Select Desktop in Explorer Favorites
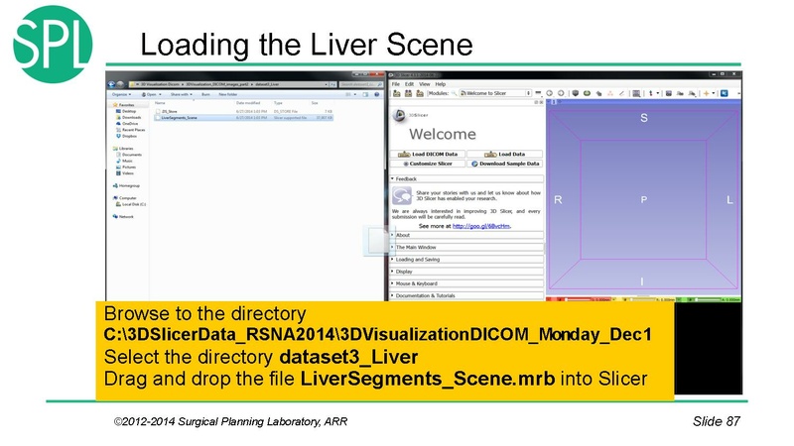Screen dimensions: 794x446 point(126,111)
